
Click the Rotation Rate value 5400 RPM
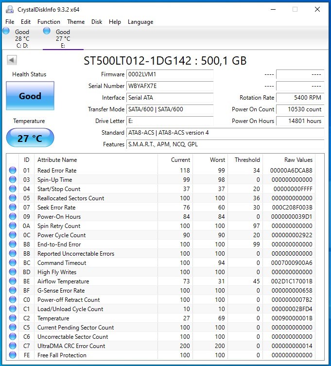pyautogui.click(x=300, y=98)
